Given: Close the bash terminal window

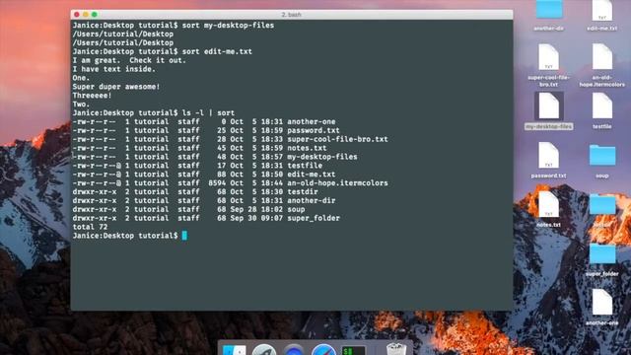Looking at the screenshot, I should [x=77, y=15].
